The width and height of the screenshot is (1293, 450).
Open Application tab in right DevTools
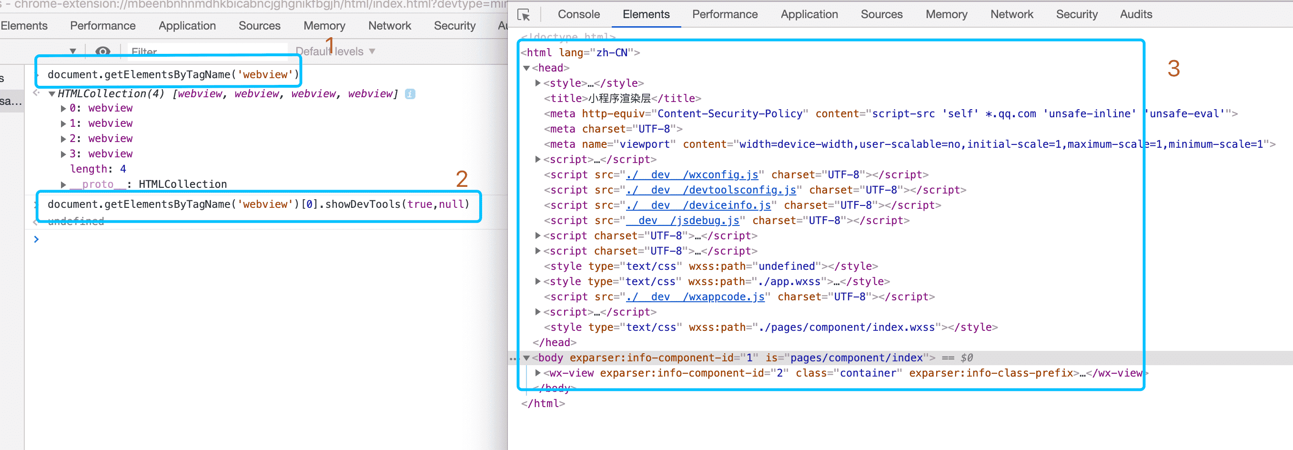pyautogui.click(x=809, y=14)
